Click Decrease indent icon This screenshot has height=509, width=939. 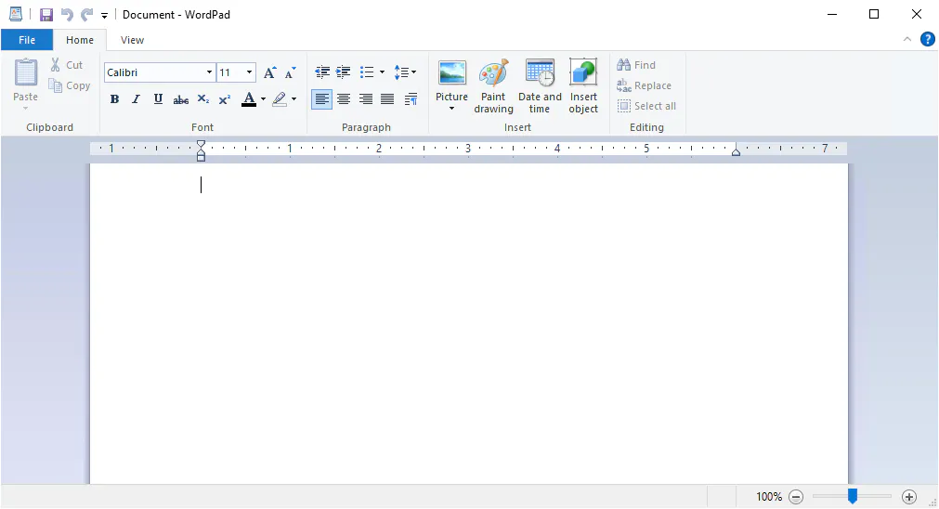pyautogui.click(x=322, y=72)
